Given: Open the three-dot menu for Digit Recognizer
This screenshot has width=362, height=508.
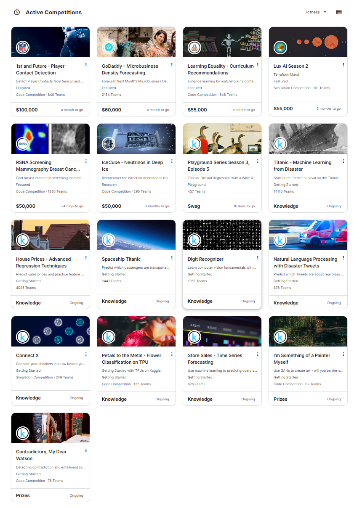Looking at the screenshot, I should pos(258,258).
